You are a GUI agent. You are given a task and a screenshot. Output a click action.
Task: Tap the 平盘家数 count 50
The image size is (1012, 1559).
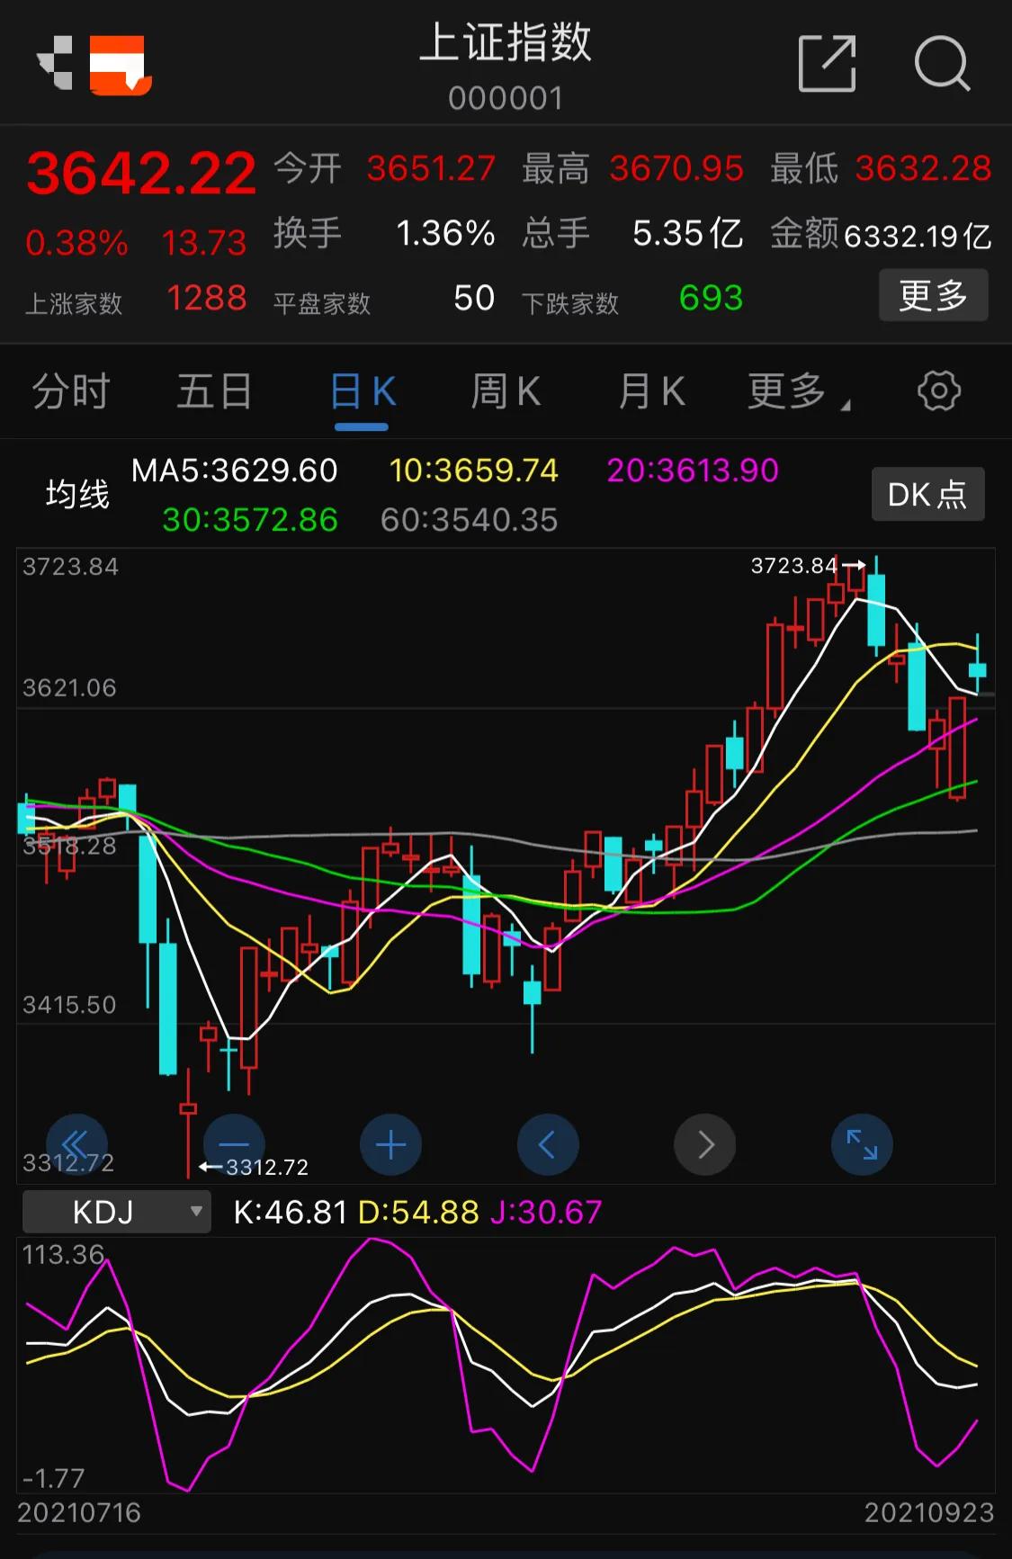coord(474,298)
